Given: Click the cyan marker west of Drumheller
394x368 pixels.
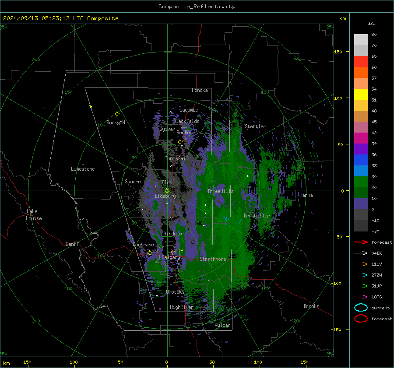Looking at the screenshot, I should (x=225, y=218).
